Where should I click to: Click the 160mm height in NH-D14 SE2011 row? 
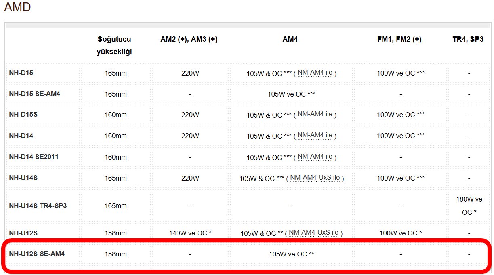click(x=116, y=157)
